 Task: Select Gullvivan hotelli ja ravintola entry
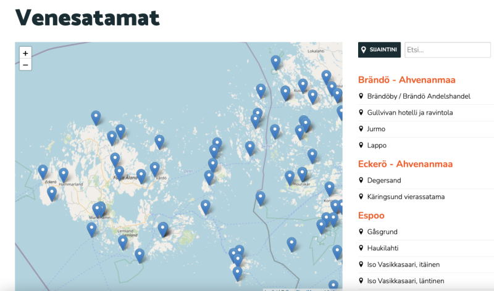pyautogui.click(x=410, y=113)
